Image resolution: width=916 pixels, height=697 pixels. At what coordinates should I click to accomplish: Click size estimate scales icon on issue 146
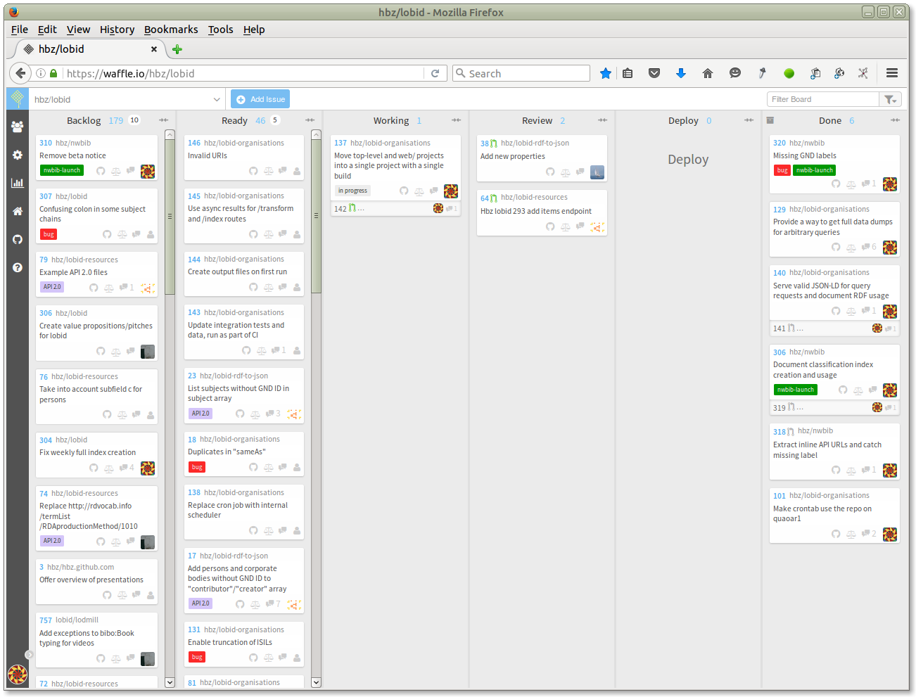pyautogui.click(x=268, y=171)
